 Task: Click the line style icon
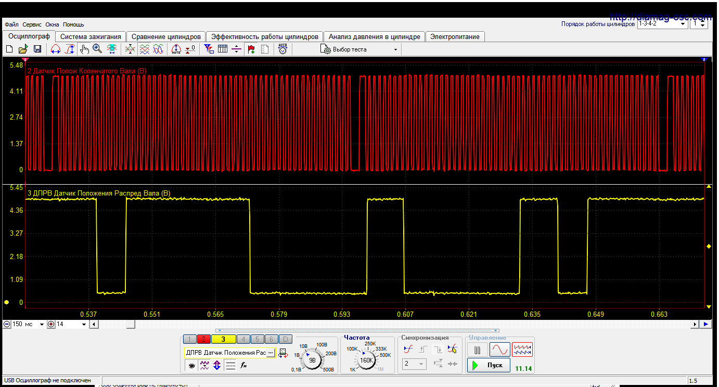point(230,366)
